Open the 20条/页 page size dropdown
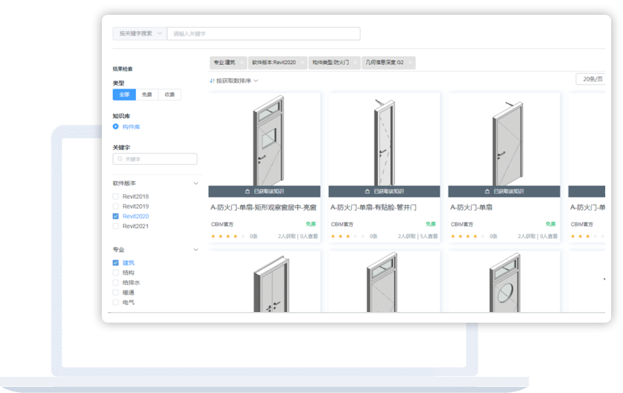 (x=590, y=79)
